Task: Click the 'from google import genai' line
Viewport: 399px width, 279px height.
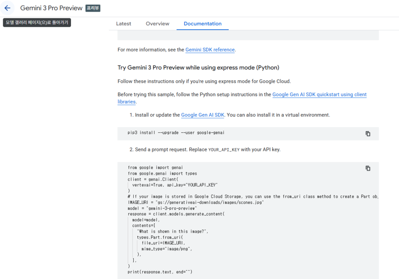Action: (155, 168)
